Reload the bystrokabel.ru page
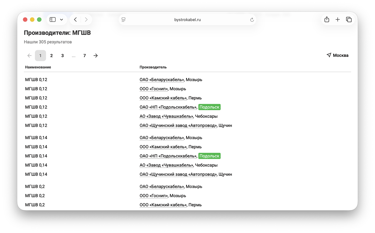 [252, 20]
